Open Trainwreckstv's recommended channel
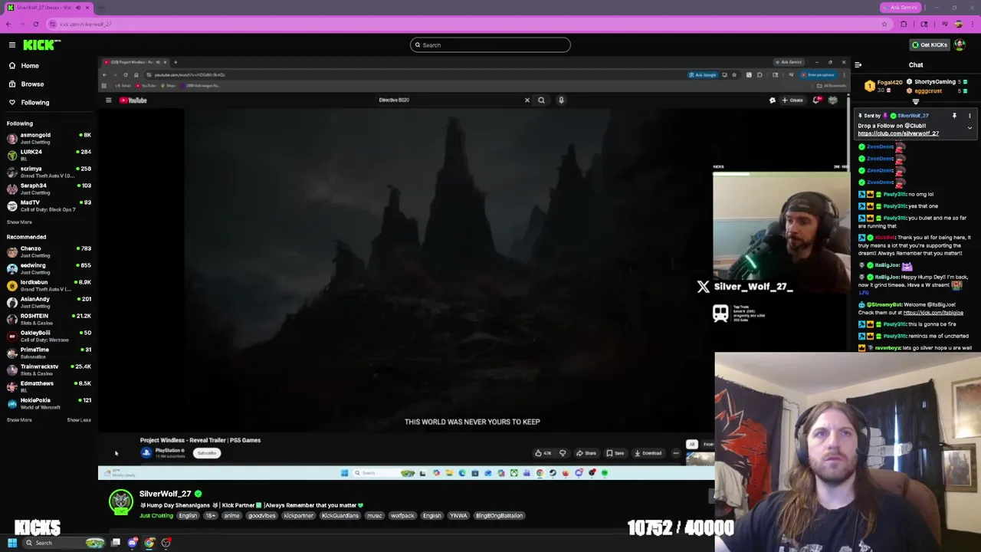 49,370
